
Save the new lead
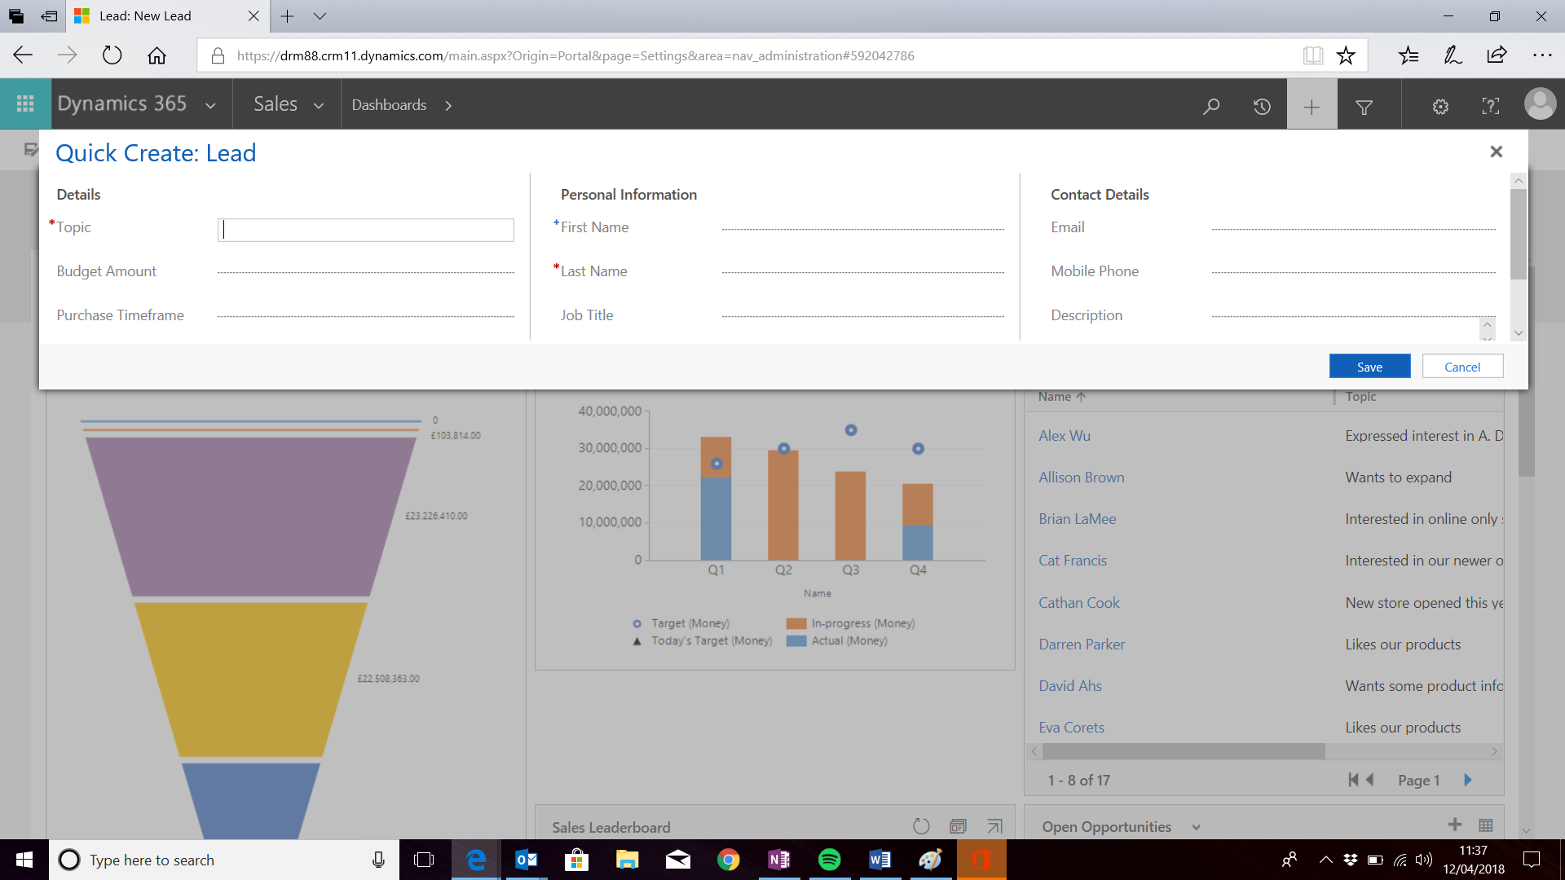(1369, 367)
